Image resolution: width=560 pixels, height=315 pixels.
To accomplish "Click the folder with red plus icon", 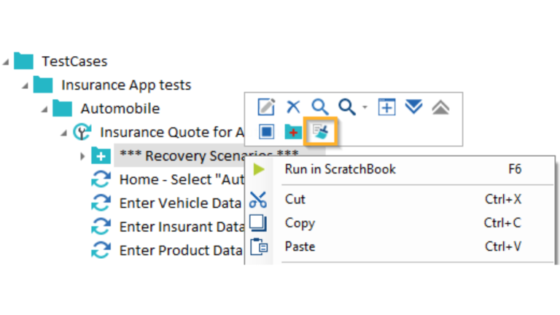I will [293, 132].
